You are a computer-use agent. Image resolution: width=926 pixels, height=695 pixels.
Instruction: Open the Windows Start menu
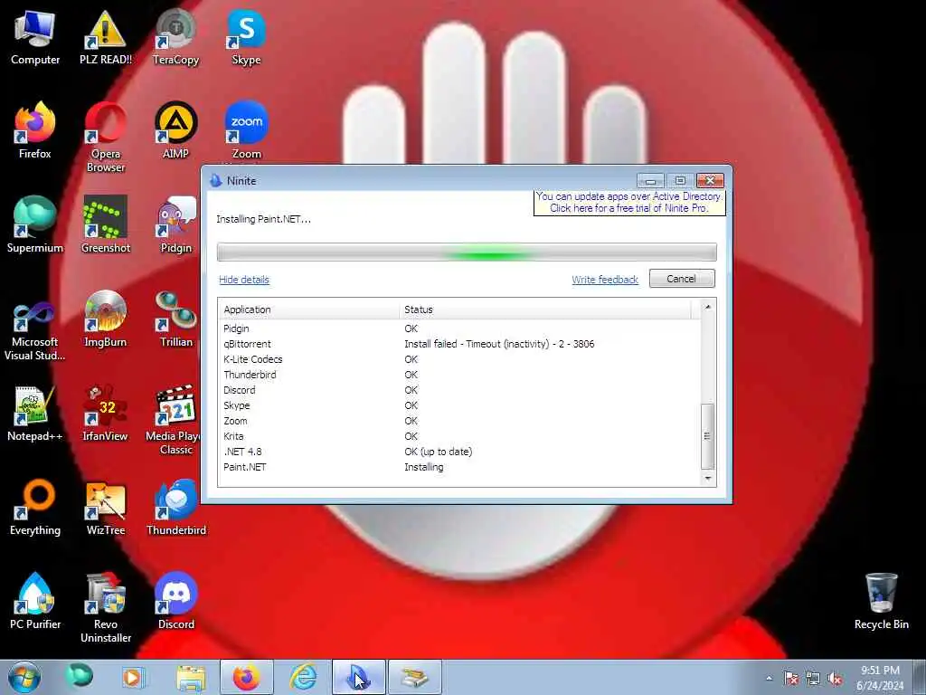24,677
